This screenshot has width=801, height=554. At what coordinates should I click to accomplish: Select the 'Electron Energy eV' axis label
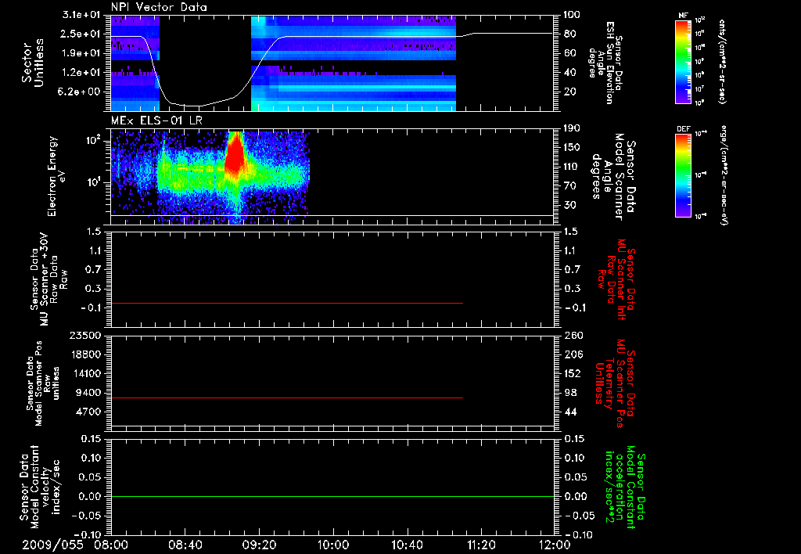pyautogui.click(x=56, y=176)
